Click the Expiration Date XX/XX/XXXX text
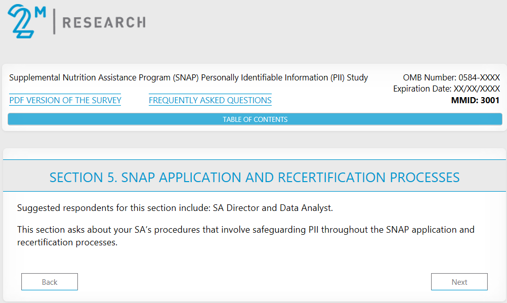This screenshot has width=507, height=303. [446, 89]
